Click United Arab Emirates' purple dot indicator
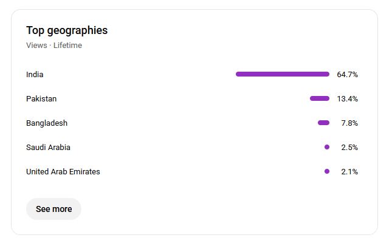The width and height of the screenshot is (392, 246). (327, 171)
